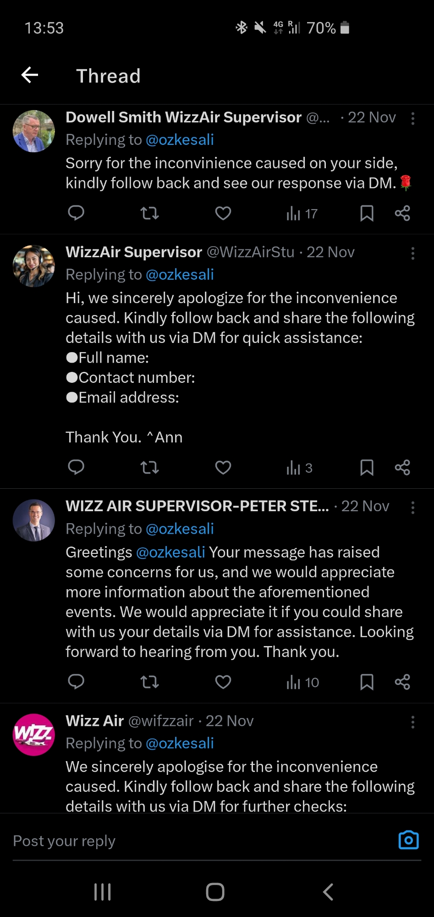
Task: Open more options for Dowell Smith tweet
Action: (x=413, y=119)
